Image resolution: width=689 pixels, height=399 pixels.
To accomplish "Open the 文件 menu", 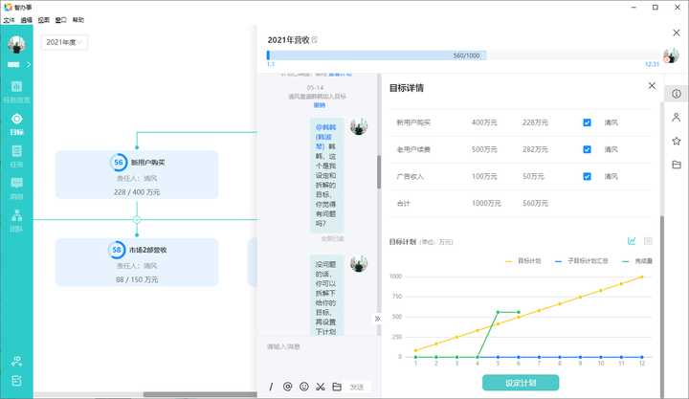I will [x=9, y=20].
